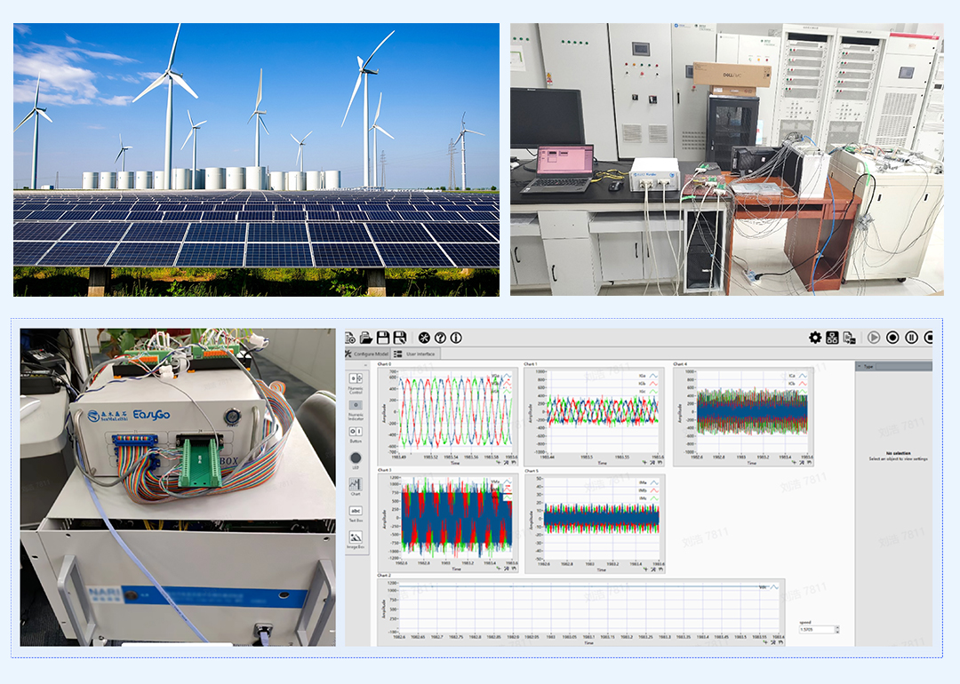The width and height of the screenshot is (960, 684).
Task: Switch to the Configure Model tab
Action: coord(367,354)
